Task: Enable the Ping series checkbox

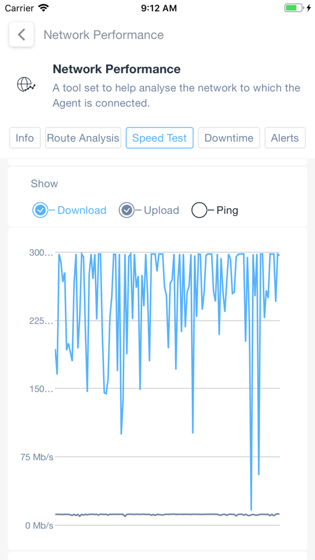Action: click(199, 210)
